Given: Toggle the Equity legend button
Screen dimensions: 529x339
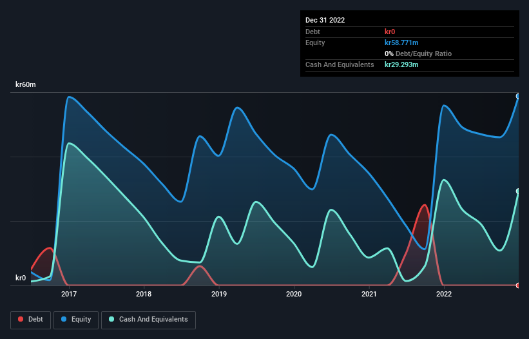Looking at the screenshot, I should [x=76, y=320].
